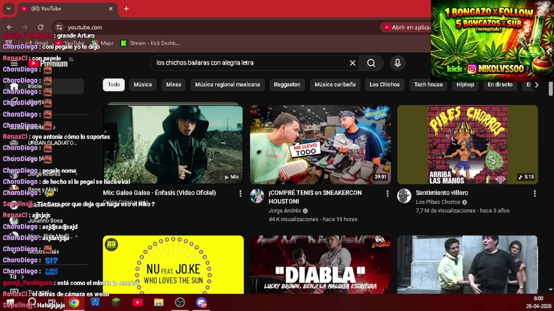This screenshot has height=311, width=554.
Task: Click the Chrome taskbar icon
Action: pos(74,302)
